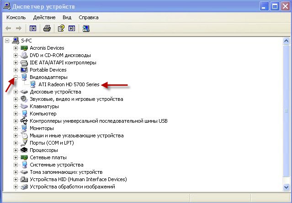Image resolution: width=292 pixels, height=203 pixels.
Task: Select Тома запоминающих устройств label
Action: coord(66,172)
